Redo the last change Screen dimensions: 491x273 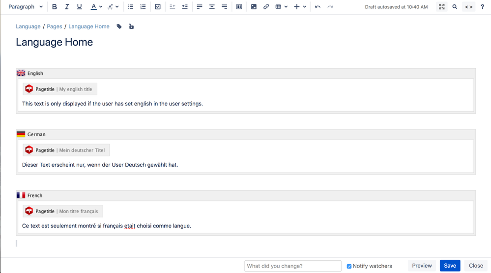[330, 6]
